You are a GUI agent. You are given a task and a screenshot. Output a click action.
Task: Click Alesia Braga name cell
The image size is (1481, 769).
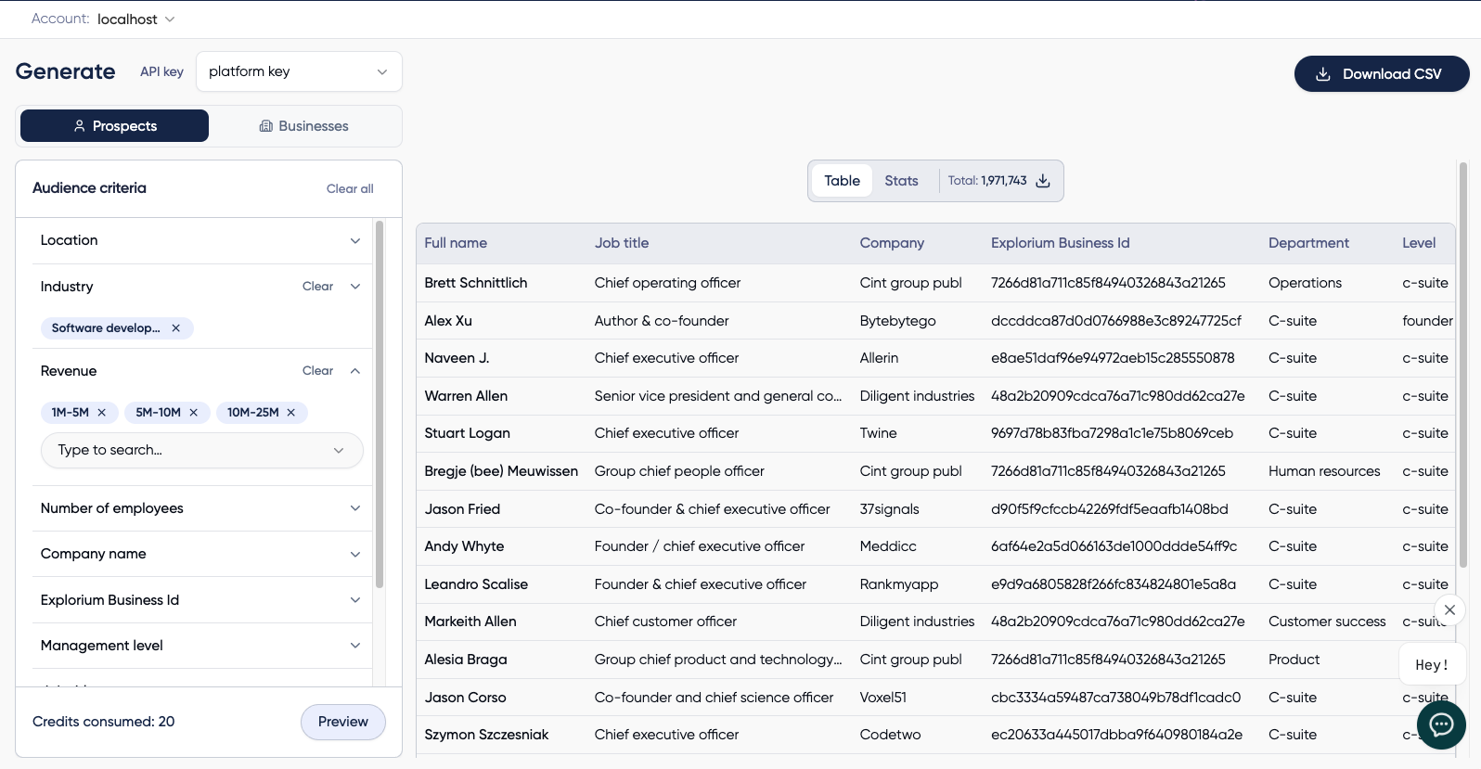pyautogui.click(x=466, y=660)
